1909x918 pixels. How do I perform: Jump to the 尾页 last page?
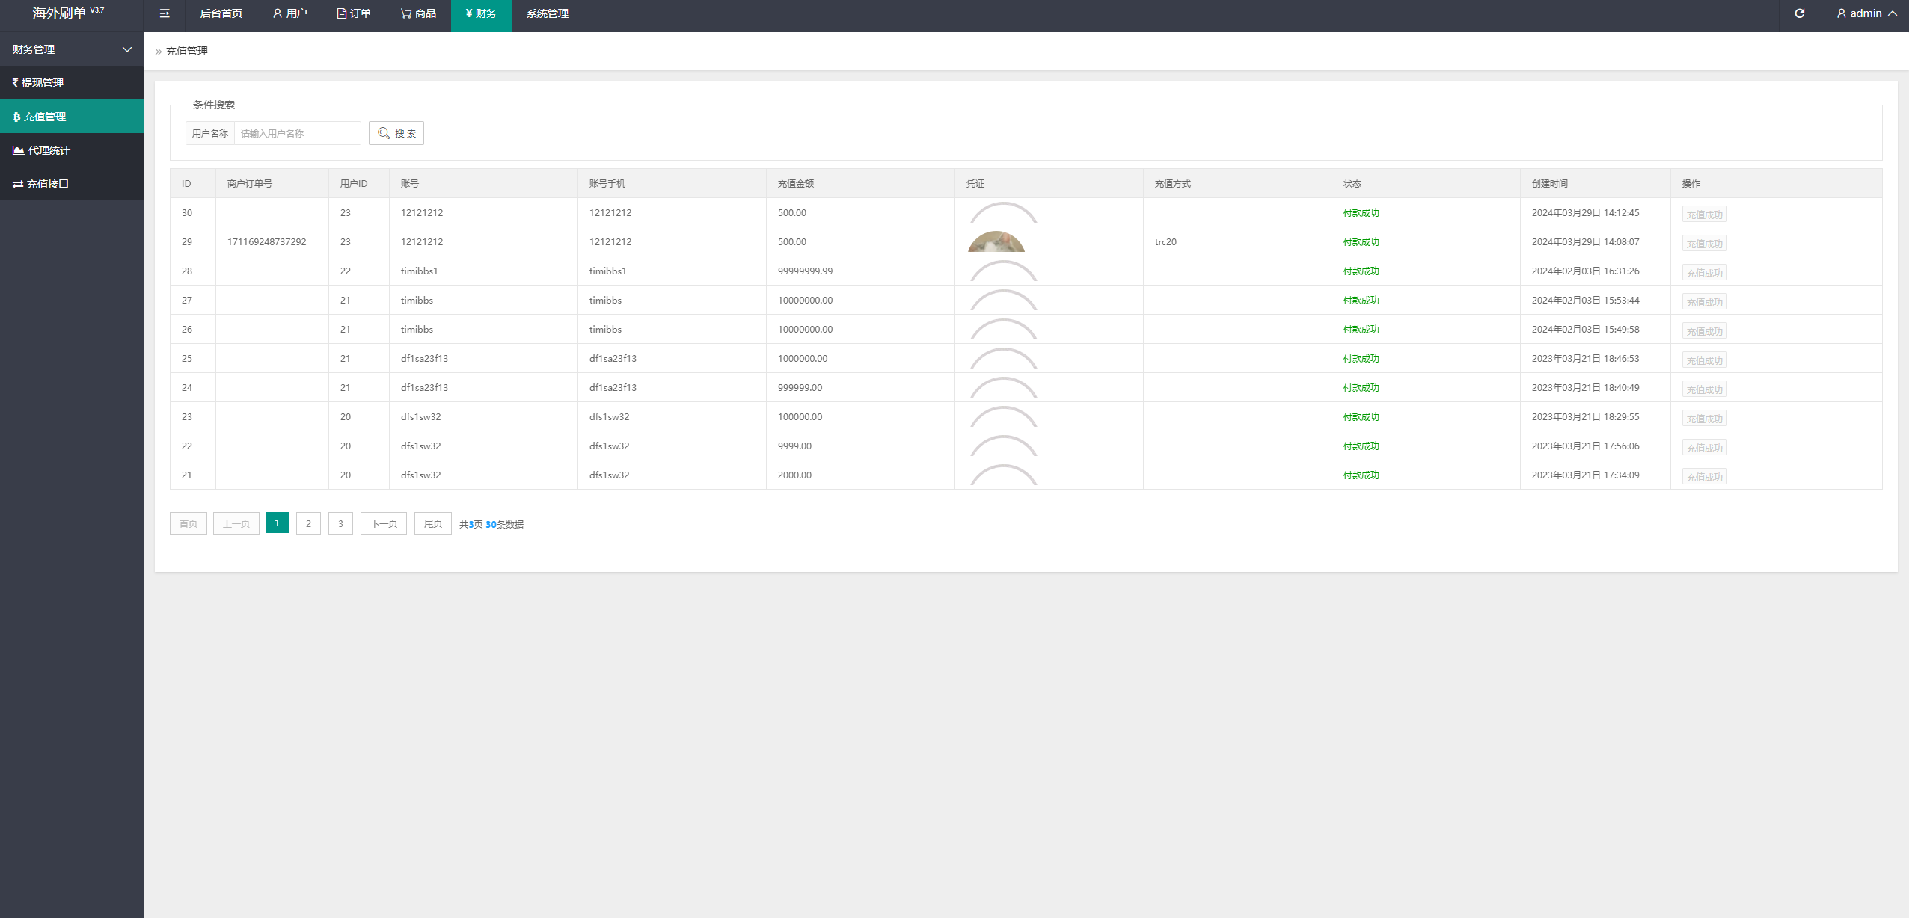tap(432, 523)
